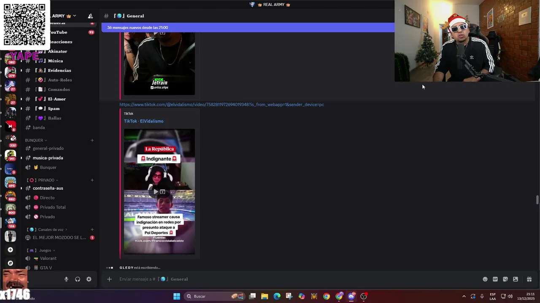Open Discord from the Windows taskbar

tap(351, 296)
